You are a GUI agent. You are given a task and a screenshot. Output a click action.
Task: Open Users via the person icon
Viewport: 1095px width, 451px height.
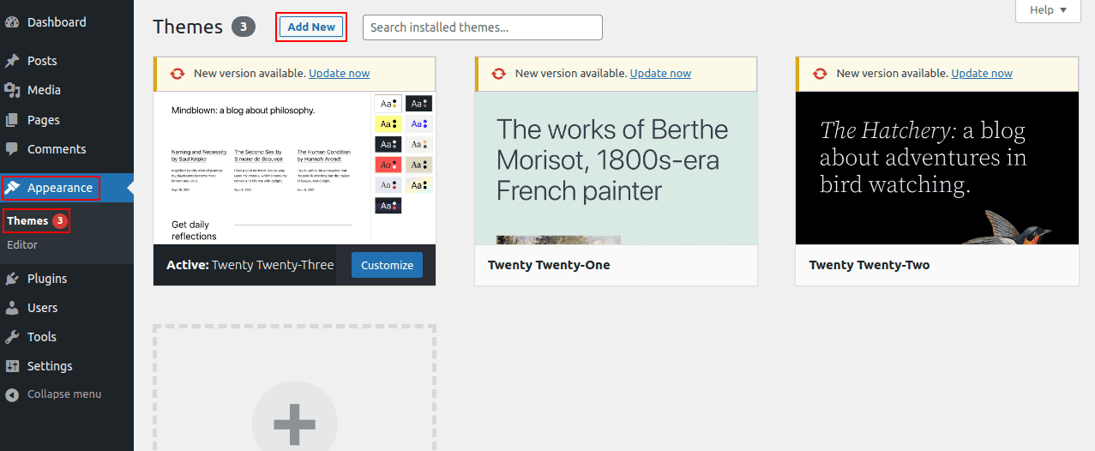coord(12,308)
